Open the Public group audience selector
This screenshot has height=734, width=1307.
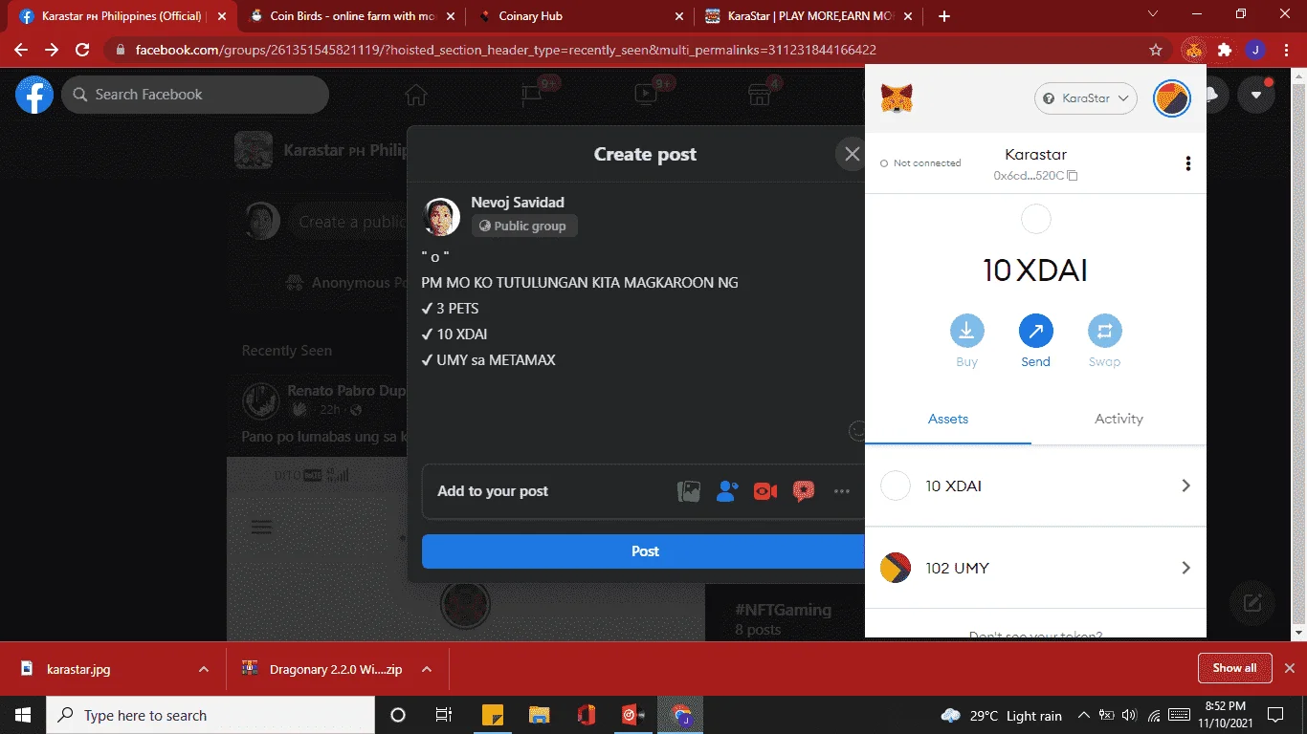pyautogui.click(x=524, y=227)
